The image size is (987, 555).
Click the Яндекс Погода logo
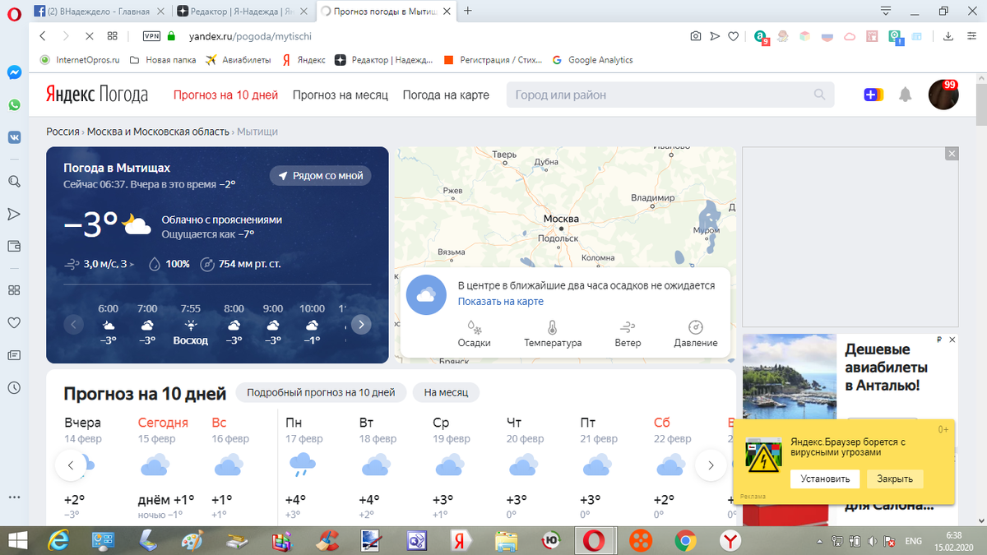tap(97, 95)
